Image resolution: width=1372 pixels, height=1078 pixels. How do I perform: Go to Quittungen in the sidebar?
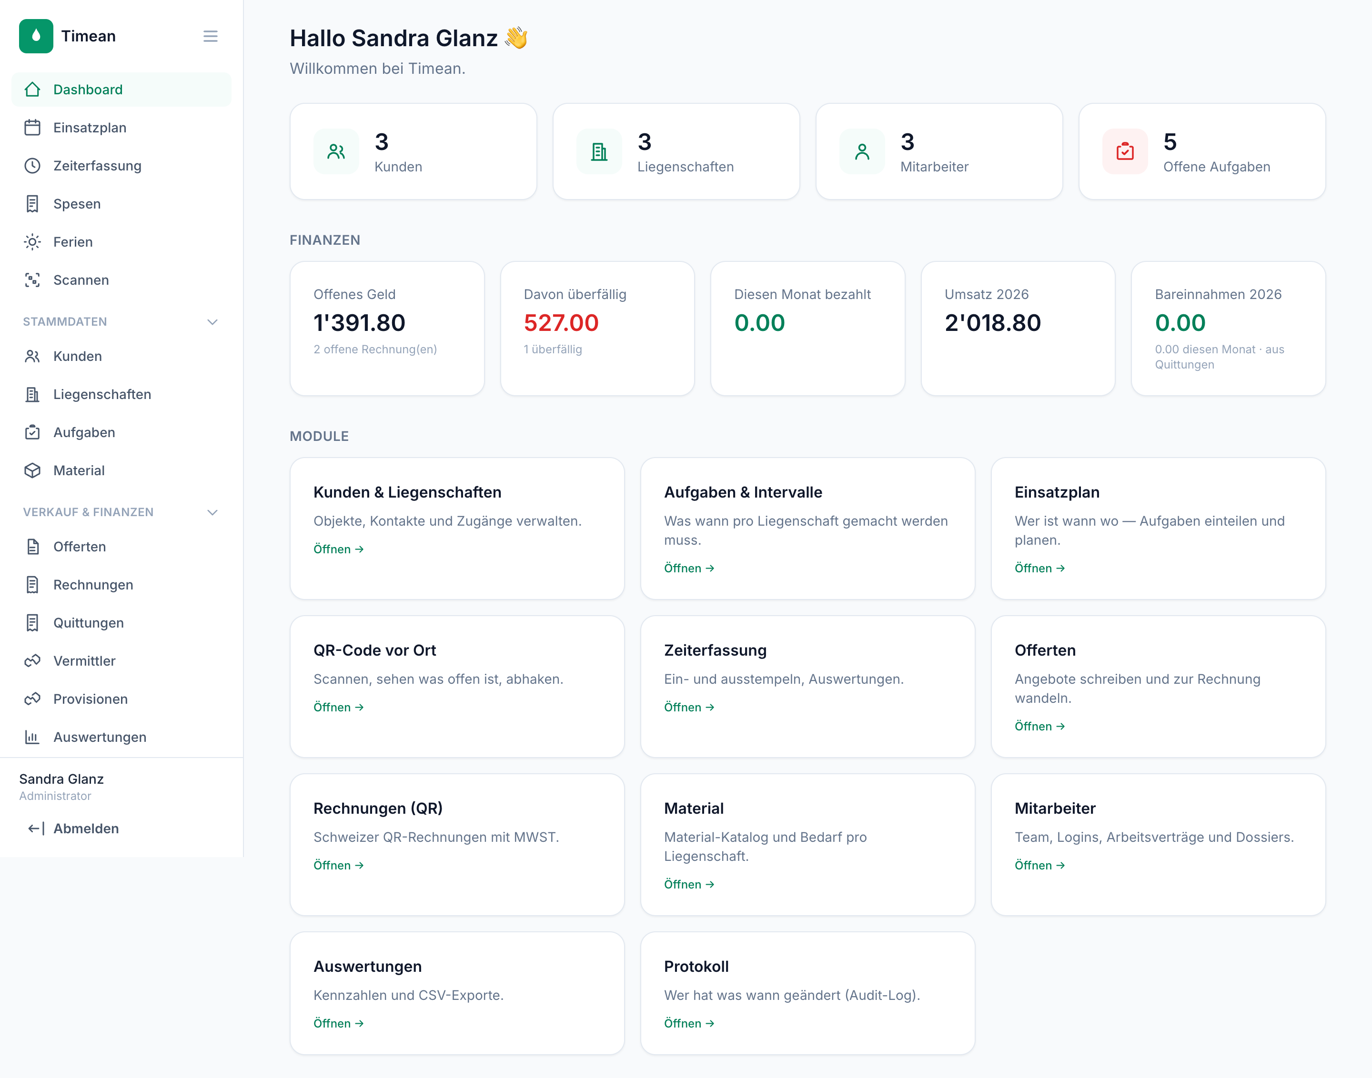121,622
